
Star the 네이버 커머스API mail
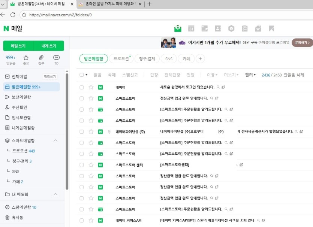tap(91, 220)
